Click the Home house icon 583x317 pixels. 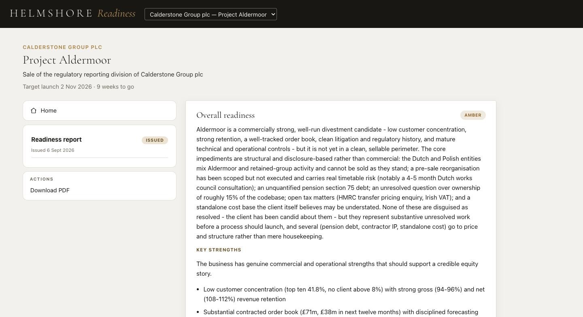tap(34, 111)
